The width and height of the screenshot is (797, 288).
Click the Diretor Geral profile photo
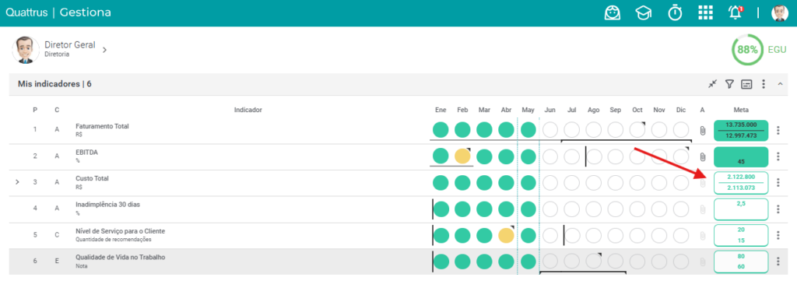[x=26, y=50]
